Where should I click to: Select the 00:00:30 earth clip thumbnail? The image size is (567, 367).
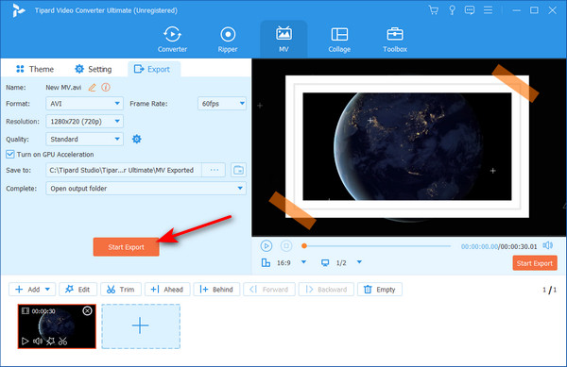tap(57, 326)
